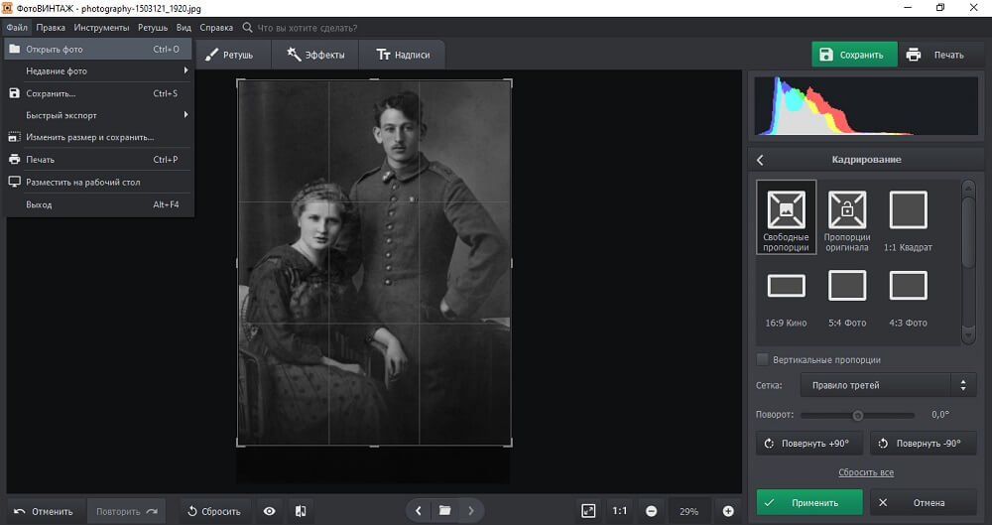Click the zoom in plus icon
Image resolution: width=992 pixels, height=525 pixels.
[x=728, y=511]
